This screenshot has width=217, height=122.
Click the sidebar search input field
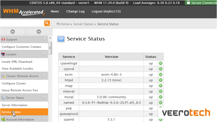point(22,23)
